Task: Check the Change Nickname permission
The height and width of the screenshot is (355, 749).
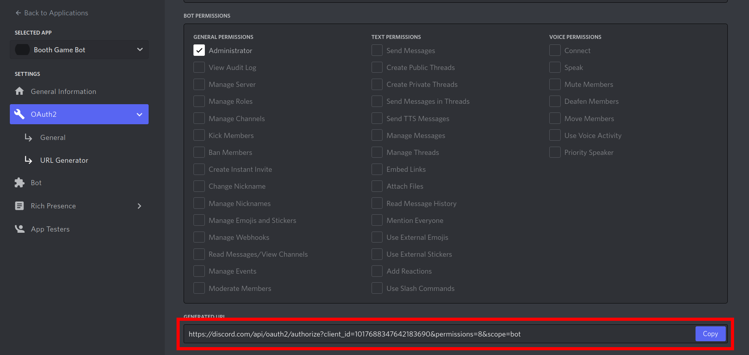Action: pos(199,186)
